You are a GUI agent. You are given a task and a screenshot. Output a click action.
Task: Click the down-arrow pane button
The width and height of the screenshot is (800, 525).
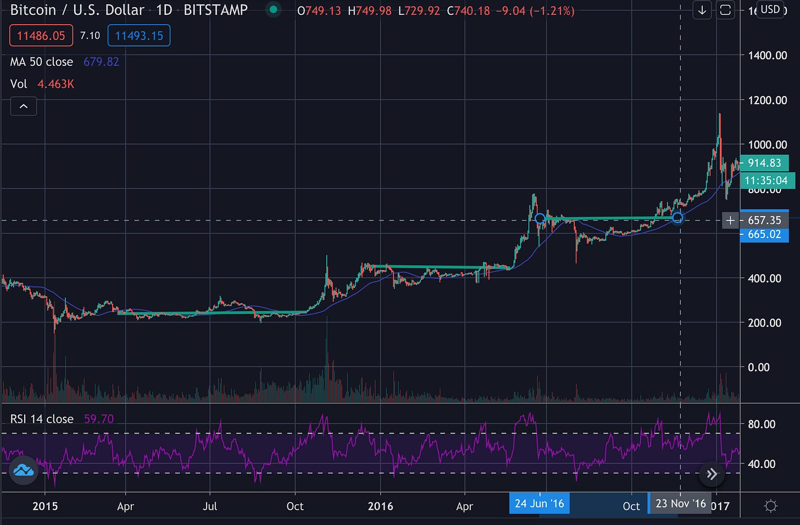pos(702,10)
